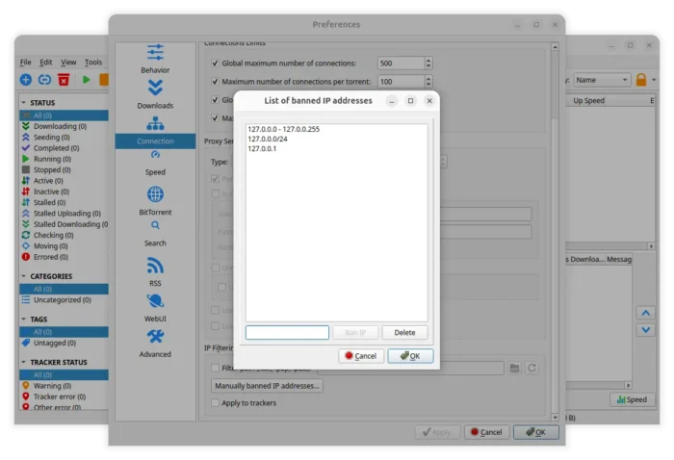Click OK button in Preferences window

click(536, 432)
